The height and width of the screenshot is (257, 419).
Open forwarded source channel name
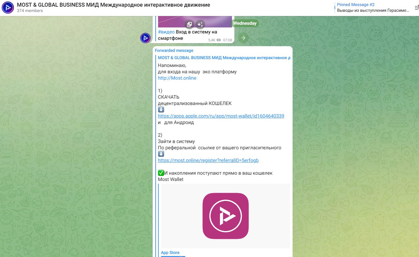click(224, 58)
